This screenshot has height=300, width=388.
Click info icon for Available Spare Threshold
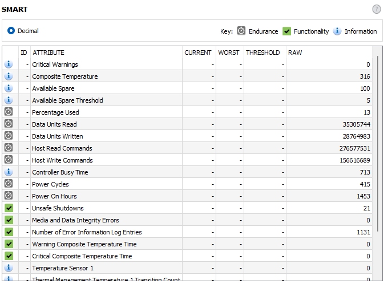point(9,100)
